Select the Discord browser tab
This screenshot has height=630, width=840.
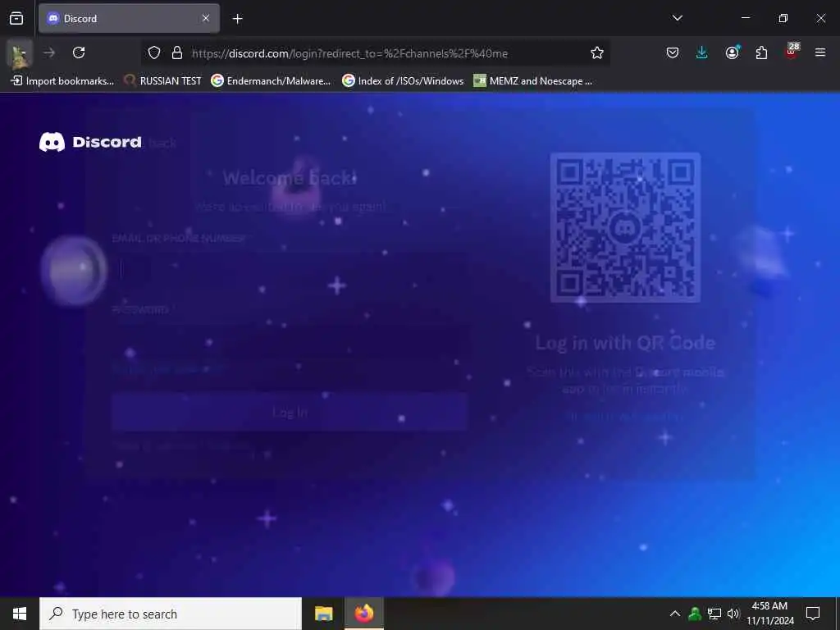pos(129,18)
